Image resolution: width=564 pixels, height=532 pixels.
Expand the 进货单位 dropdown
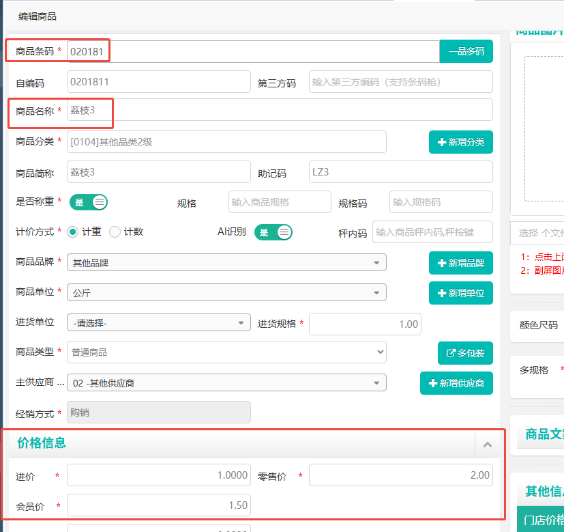(158, 323)
